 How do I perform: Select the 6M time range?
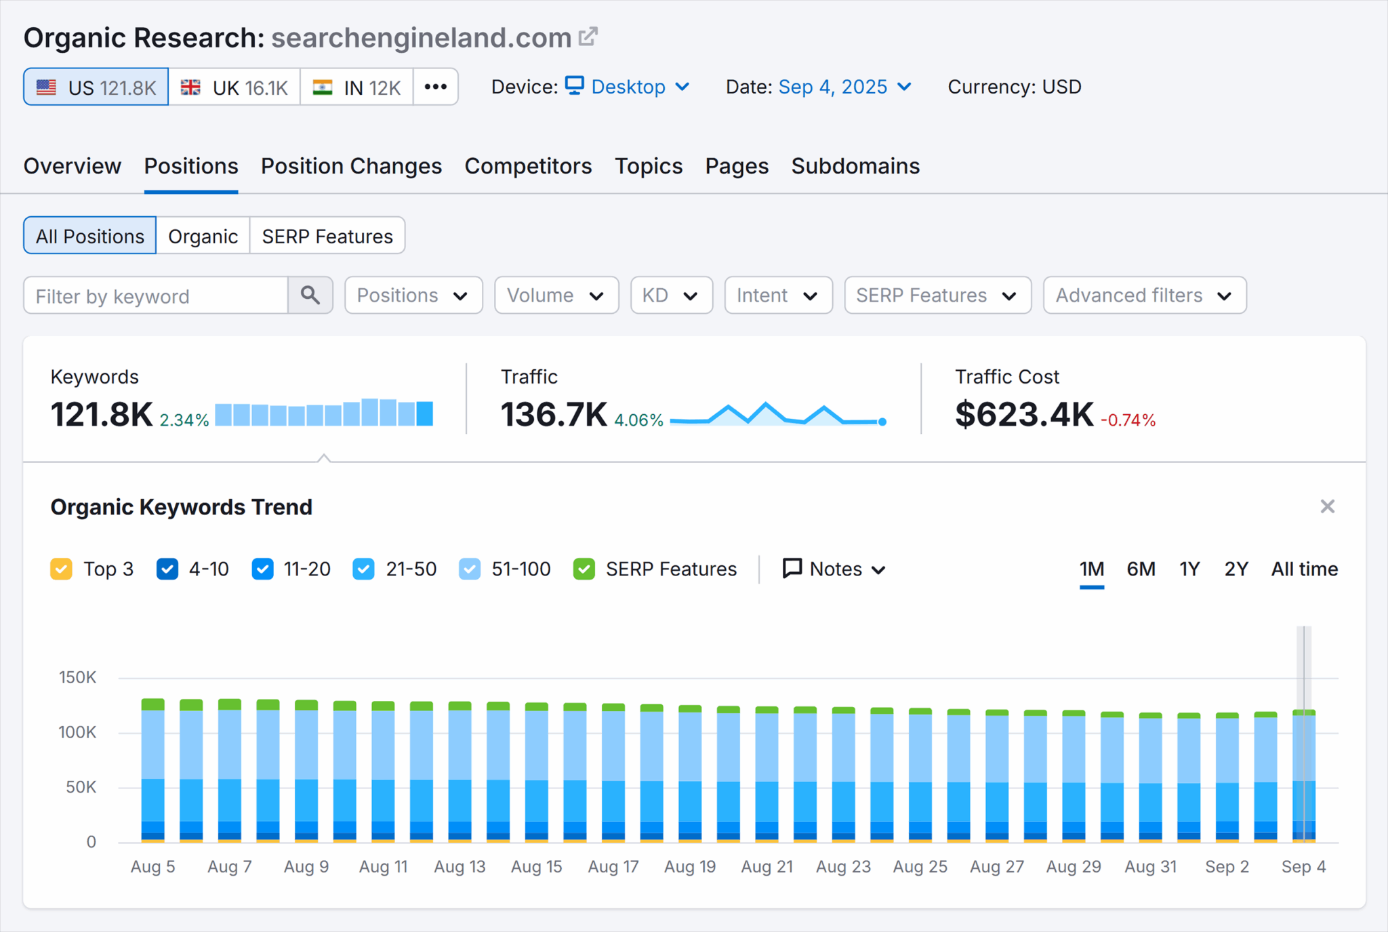1141,569
